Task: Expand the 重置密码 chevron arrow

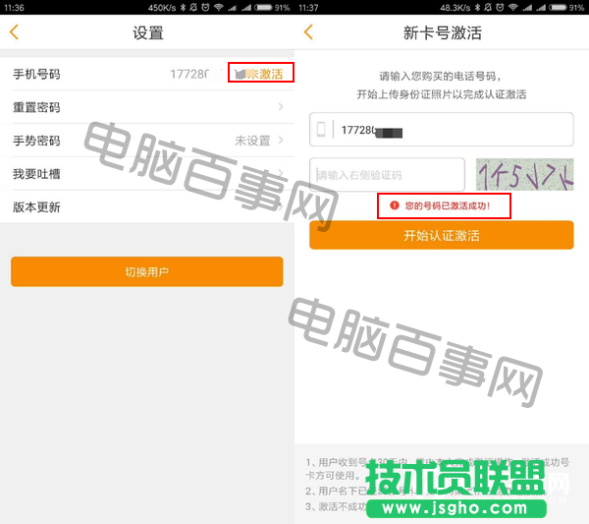Action: tap(281, 107)
